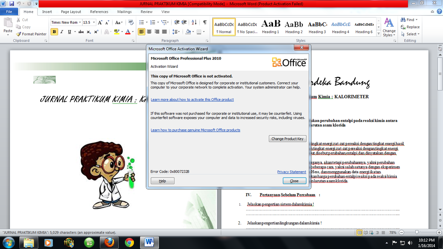Click the Superscript icon
The height and width of the screenshot is (249, 443).
pyautogui.click(x=96, y=32)
